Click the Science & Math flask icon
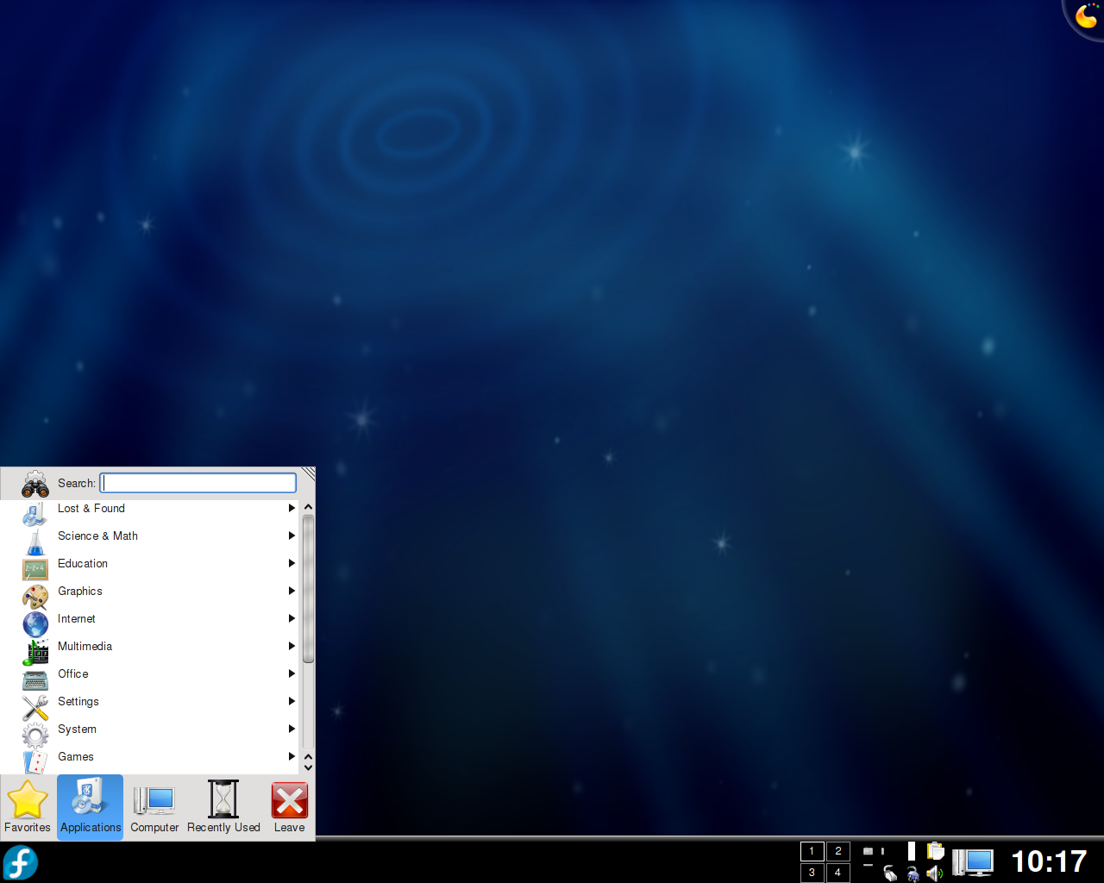This screenshot has height=883, width=1104. 35,542
